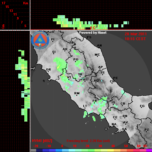Click the 'Powered by Himet' text
152x152 pixels.
coord(93,33)
